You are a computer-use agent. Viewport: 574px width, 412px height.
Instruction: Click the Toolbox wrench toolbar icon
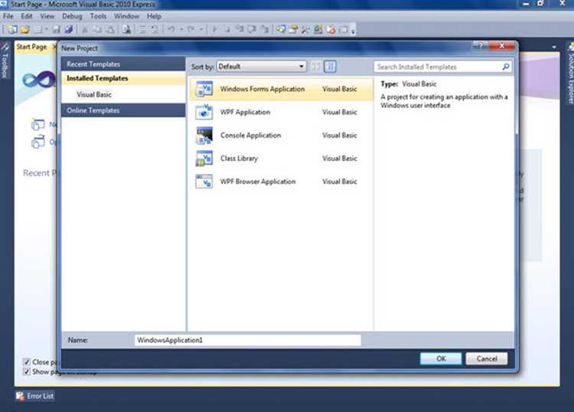point(305,30)
